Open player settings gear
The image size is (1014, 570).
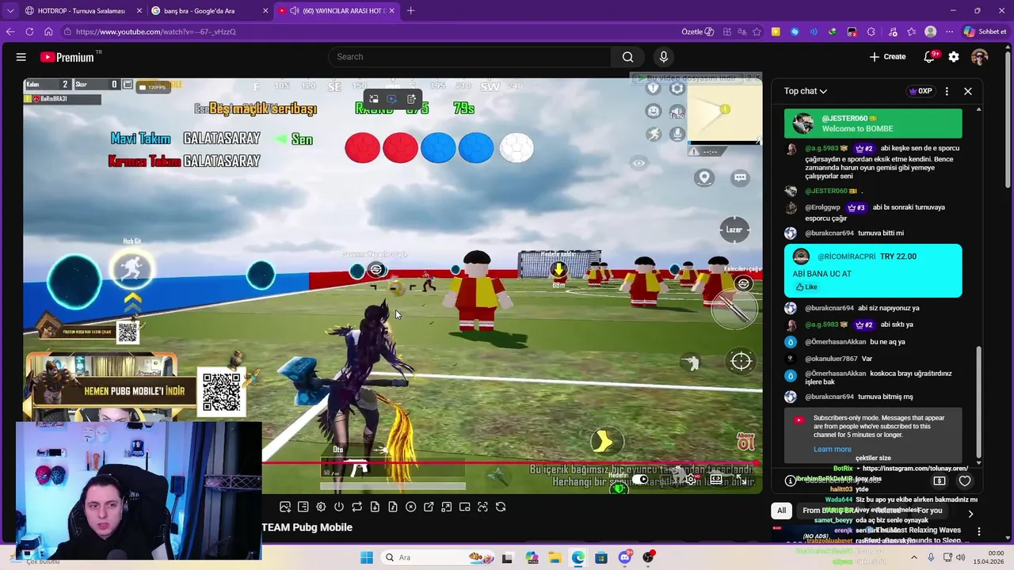point(691,479)
